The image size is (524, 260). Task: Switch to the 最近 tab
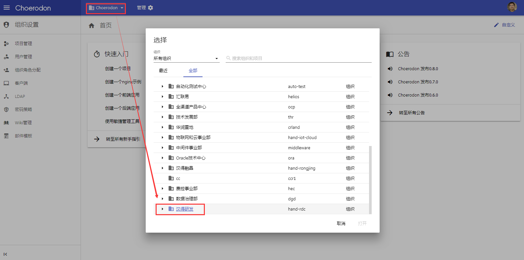(163, 71)
